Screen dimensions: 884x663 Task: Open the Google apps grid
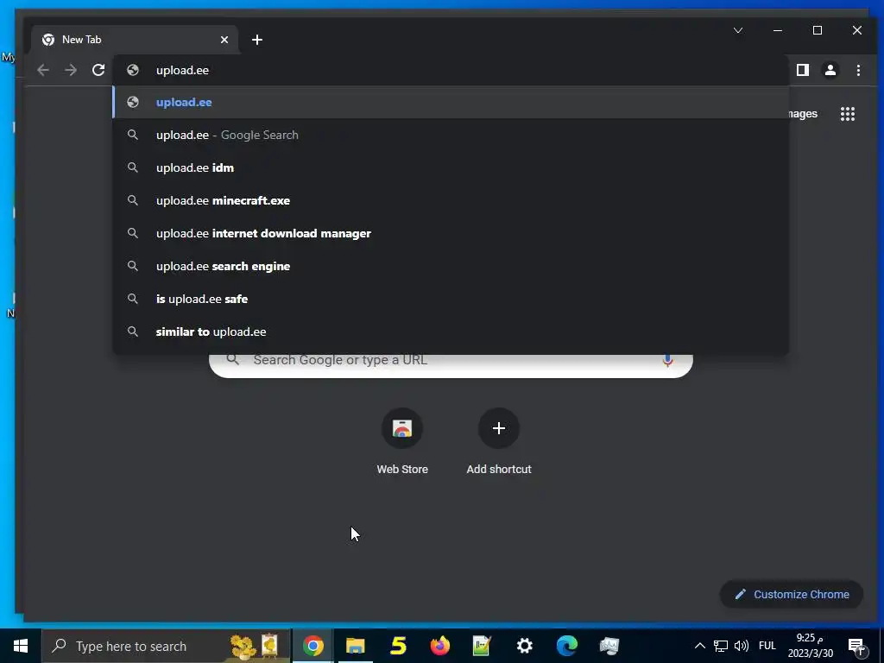[x=848, y=114]
